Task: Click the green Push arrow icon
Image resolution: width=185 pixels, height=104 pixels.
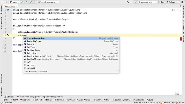Action: tap(26, 2)
